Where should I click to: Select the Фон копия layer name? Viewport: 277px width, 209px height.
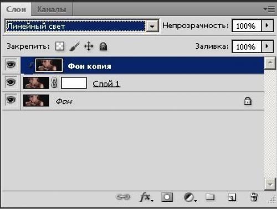tap(90, 66)
